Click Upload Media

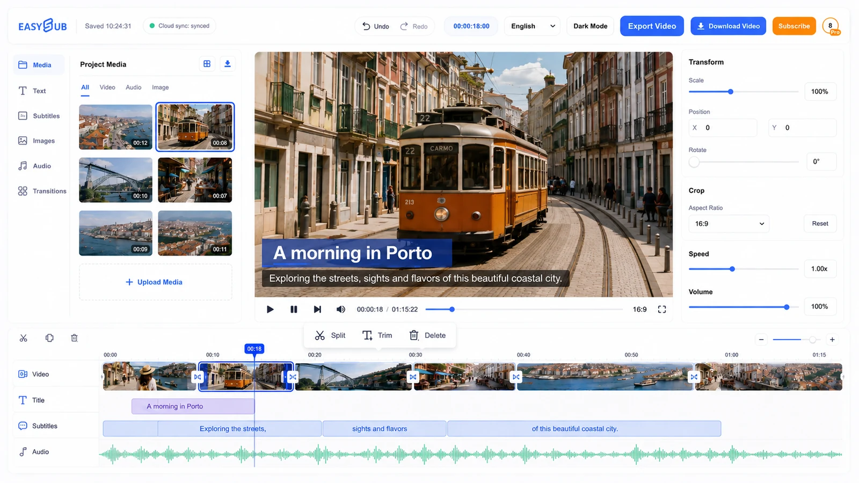point(155,282)
